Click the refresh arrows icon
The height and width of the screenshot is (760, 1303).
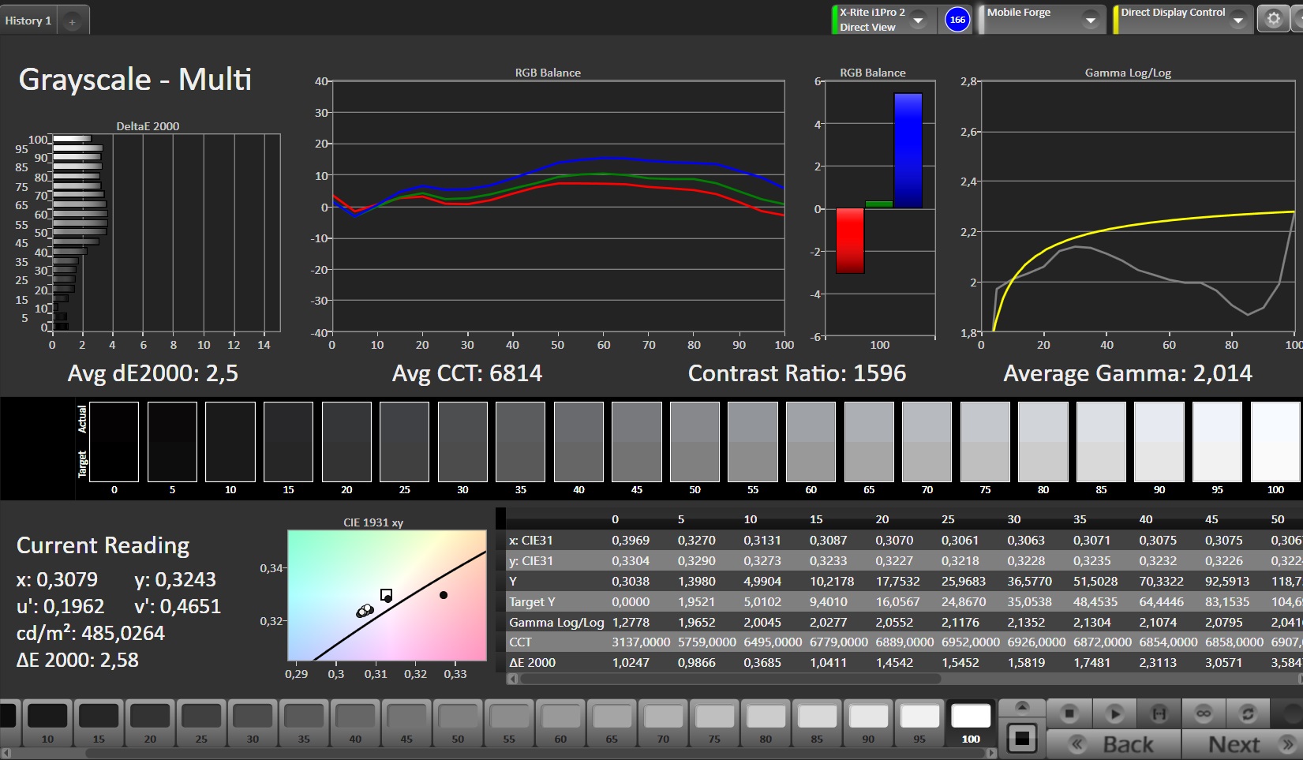click(x=1248, y=713)
